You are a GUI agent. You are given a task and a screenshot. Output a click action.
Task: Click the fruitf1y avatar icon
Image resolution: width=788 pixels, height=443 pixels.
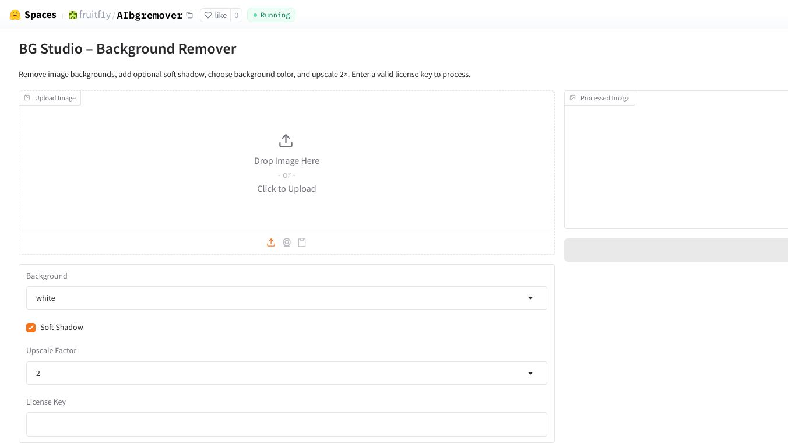[73, 15]
